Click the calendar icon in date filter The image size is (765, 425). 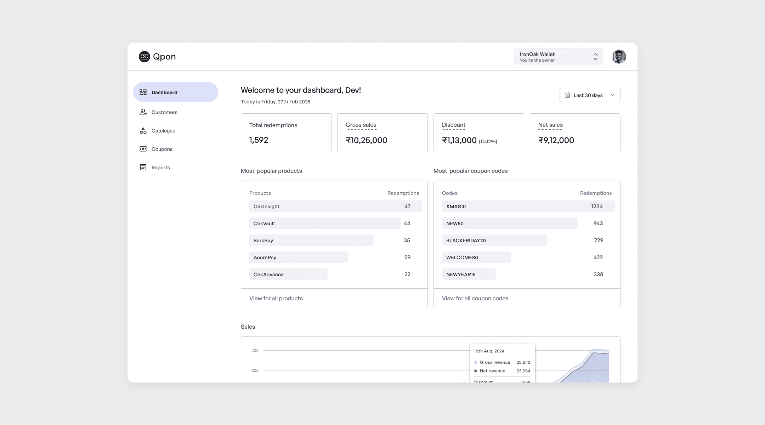[x=567, y=95]
